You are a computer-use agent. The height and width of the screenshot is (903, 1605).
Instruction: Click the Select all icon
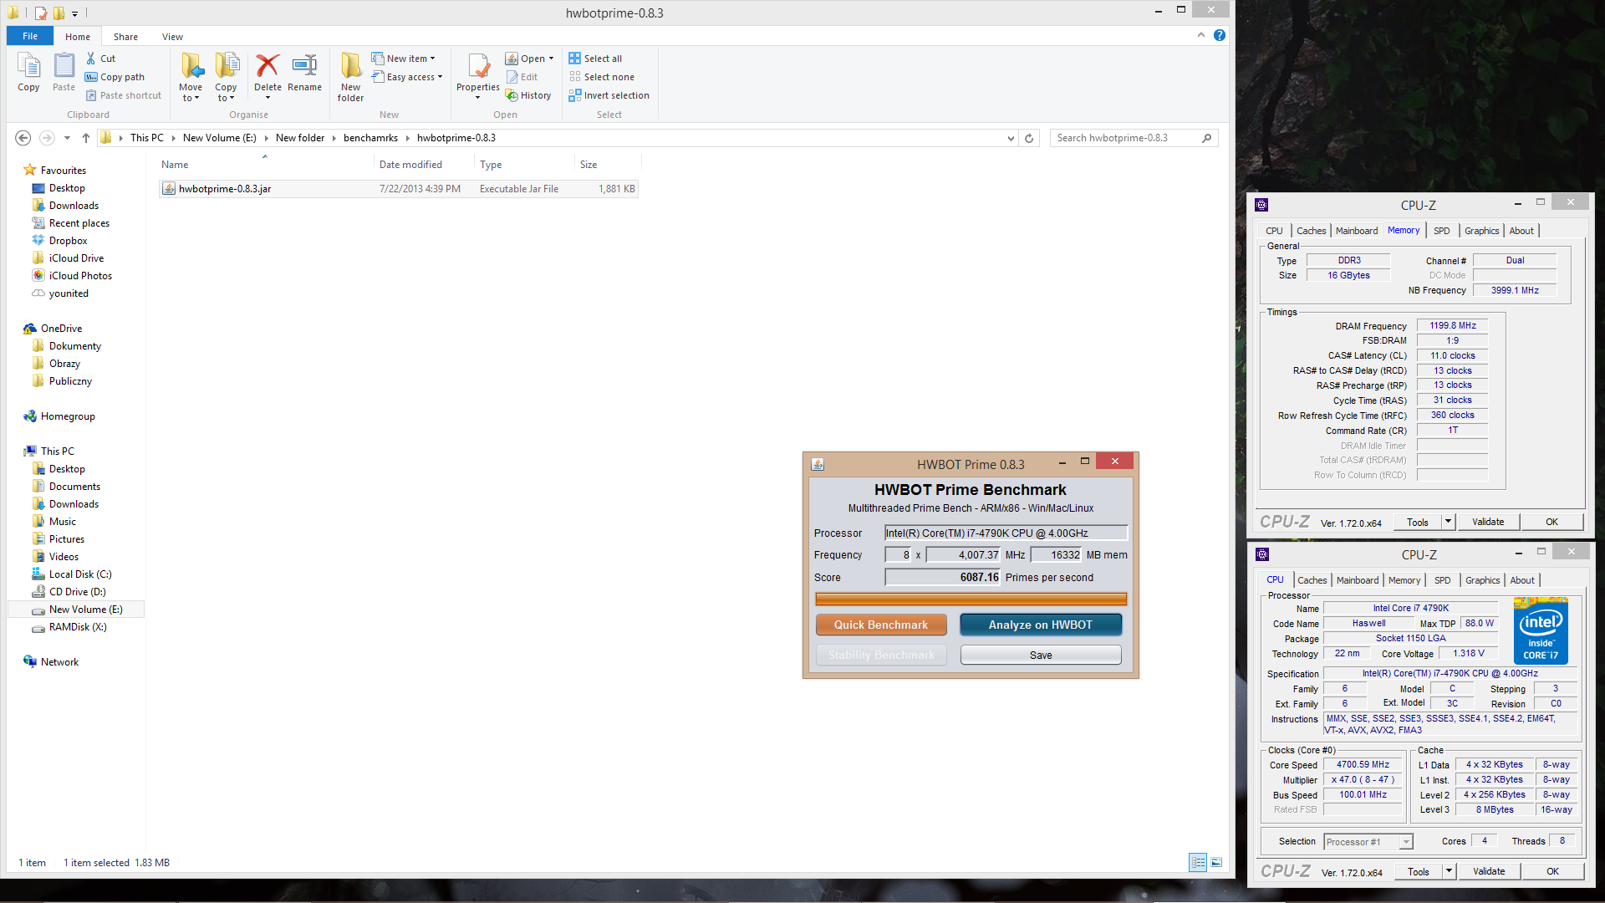[575, 59]
